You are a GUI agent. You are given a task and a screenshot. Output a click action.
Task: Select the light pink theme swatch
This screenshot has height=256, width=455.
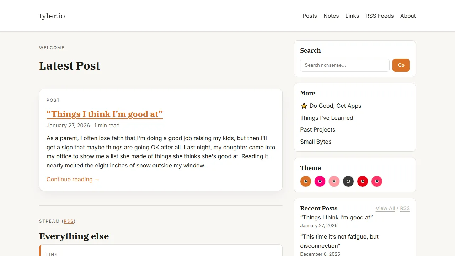click(334, 181)
